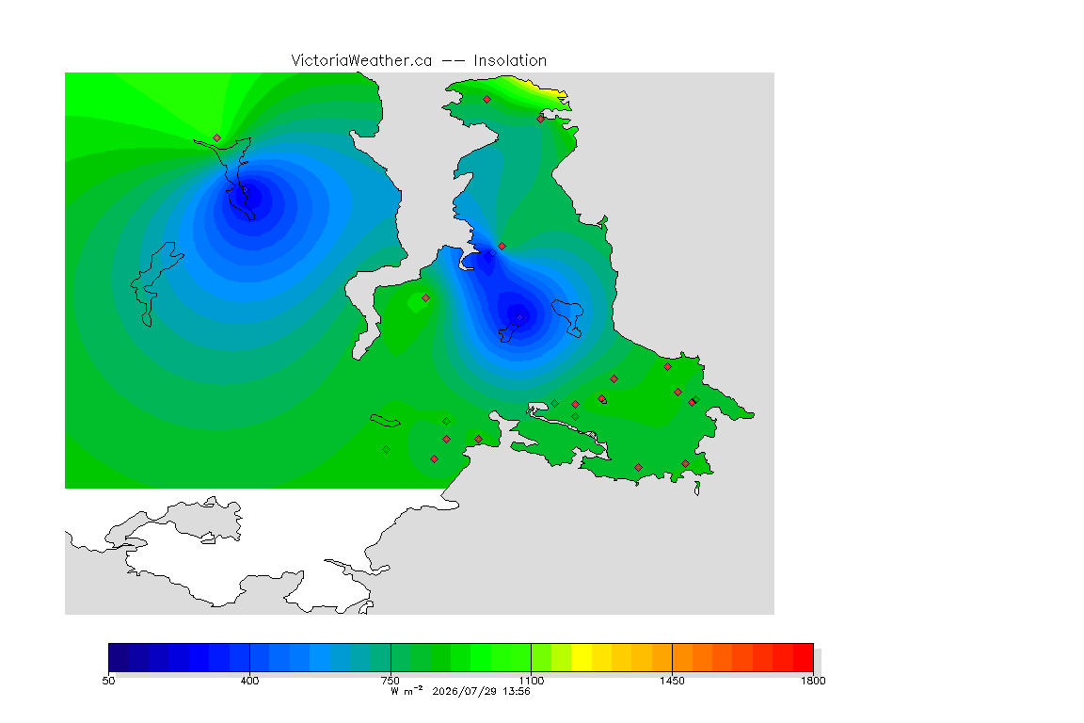Click the 750 tick label under the colorbar
This screenshot has height=723, width=1084.
[x=391, y=681]
